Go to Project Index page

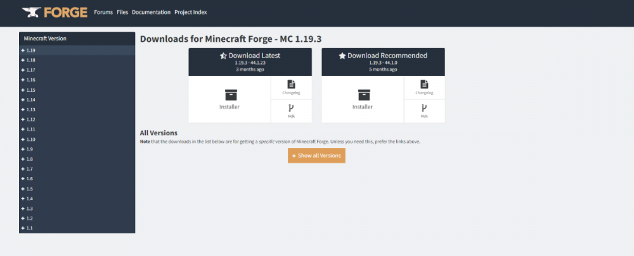click(x=191, y=12)
